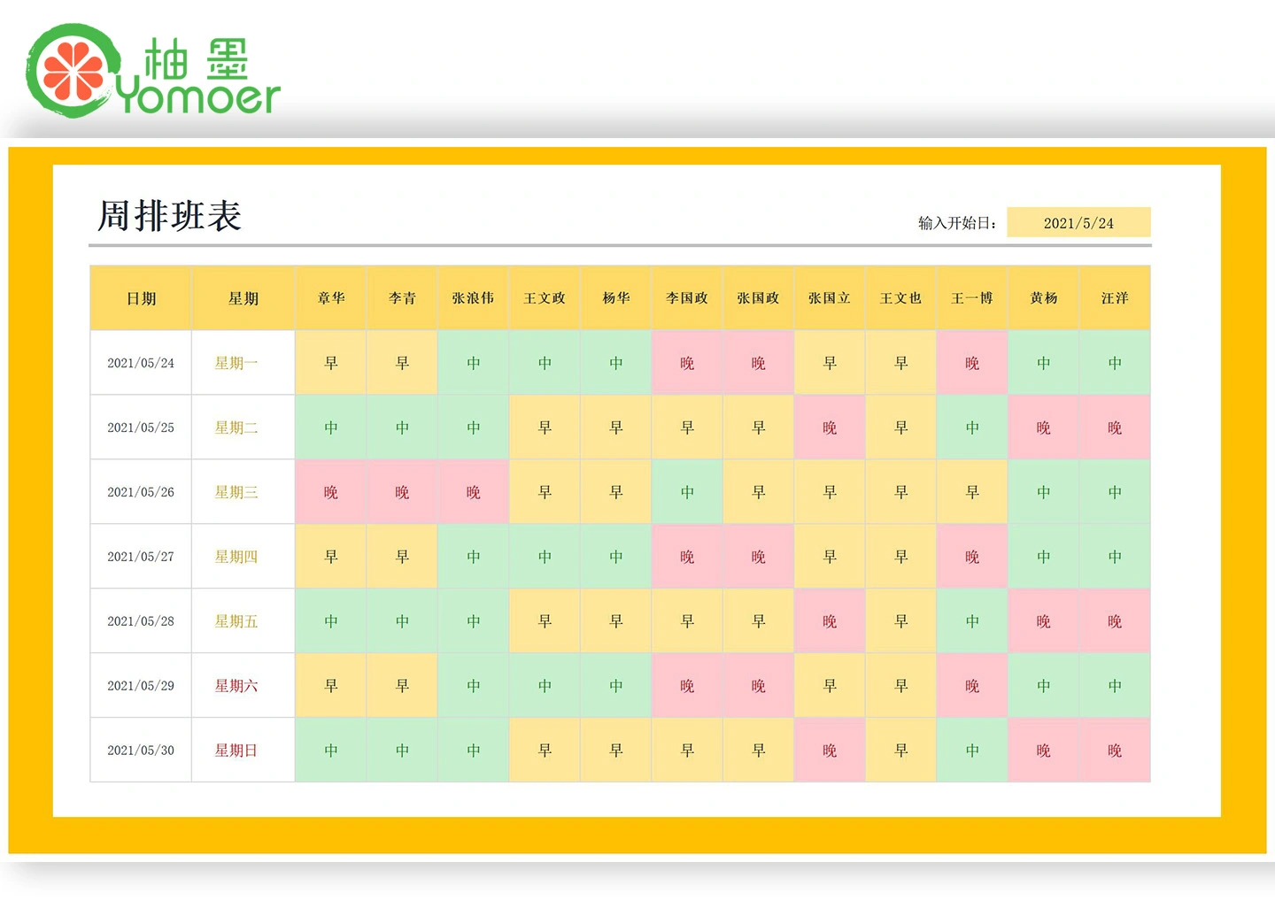Click the start date field showing 2021/5/24
Screen dimensions: 1275x901
pos(1078,223)
